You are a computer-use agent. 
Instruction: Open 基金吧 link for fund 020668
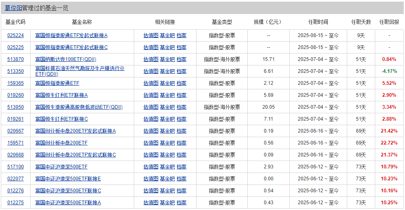pyautogui.click(x=167, y=155)
